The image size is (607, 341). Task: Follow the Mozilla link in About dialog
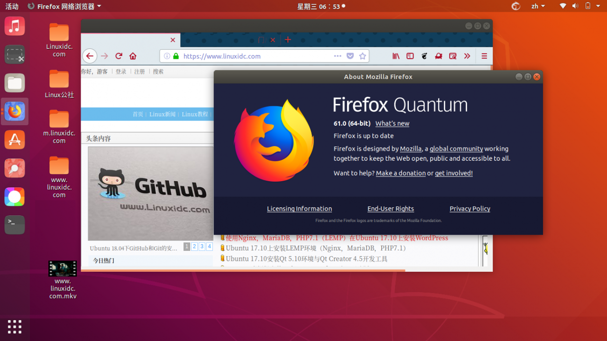pos(411,148)
